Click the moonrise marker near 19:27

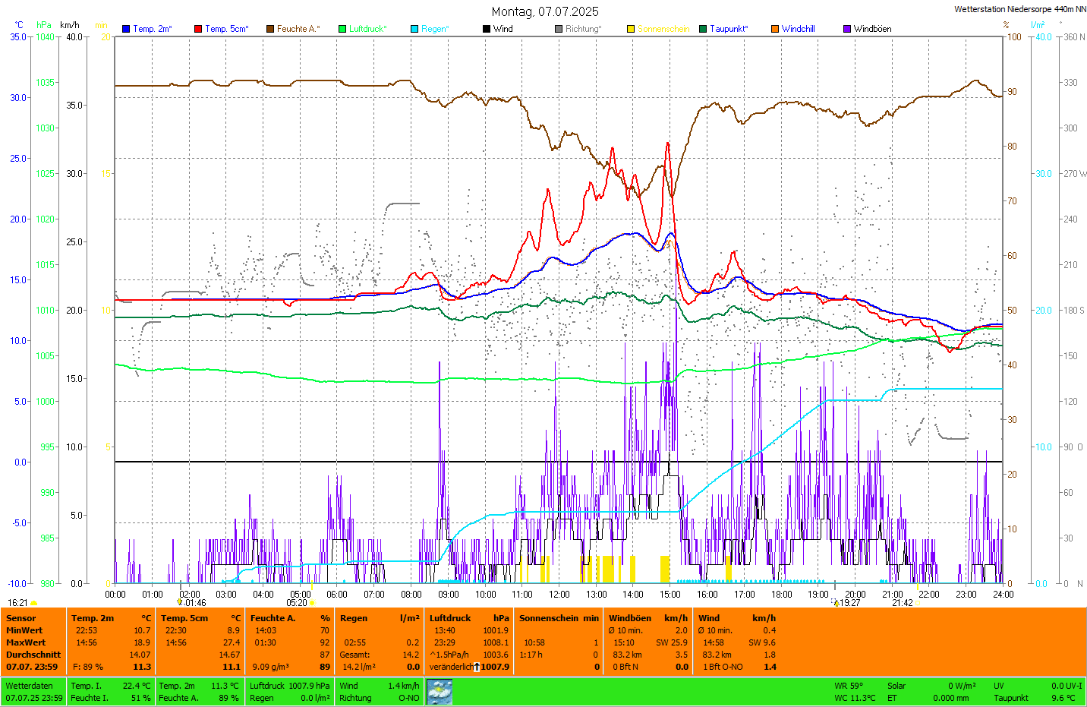pos(837,603)
